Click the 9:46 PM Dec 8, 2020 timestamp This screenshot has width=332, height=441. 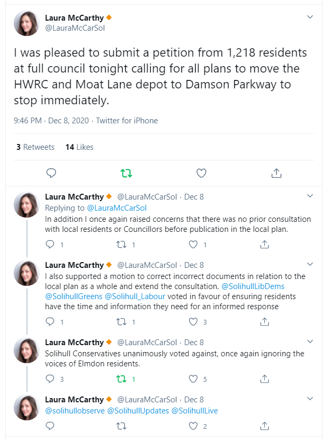tap(51, 121)
